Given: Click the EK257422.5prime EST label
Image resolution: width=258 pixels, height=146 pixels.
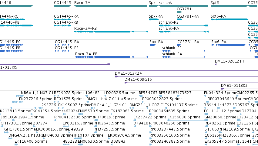Looking at the screenshot, I should click(x=150, y=117).
